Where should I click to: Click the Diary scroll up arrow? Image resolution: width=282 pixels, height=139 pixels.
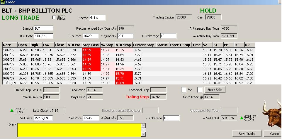pyautogui.click(x=143, y=126)
